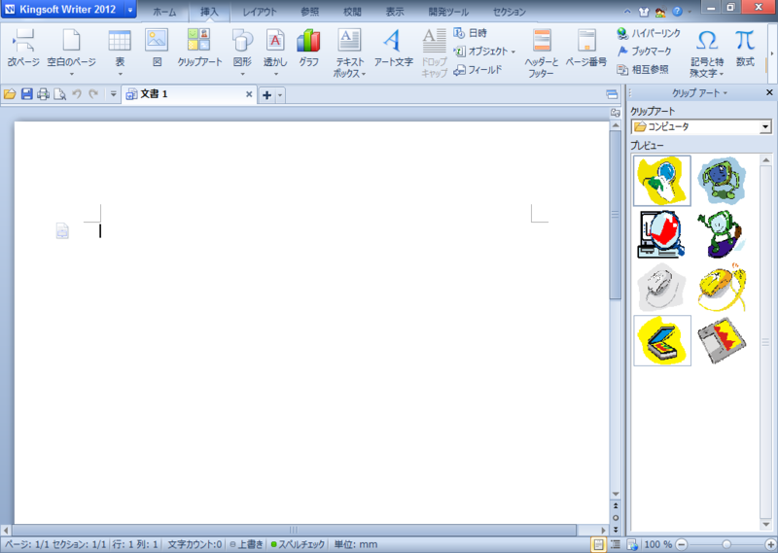Switch to the 表示 tab
778x553 pixels.
395,12
